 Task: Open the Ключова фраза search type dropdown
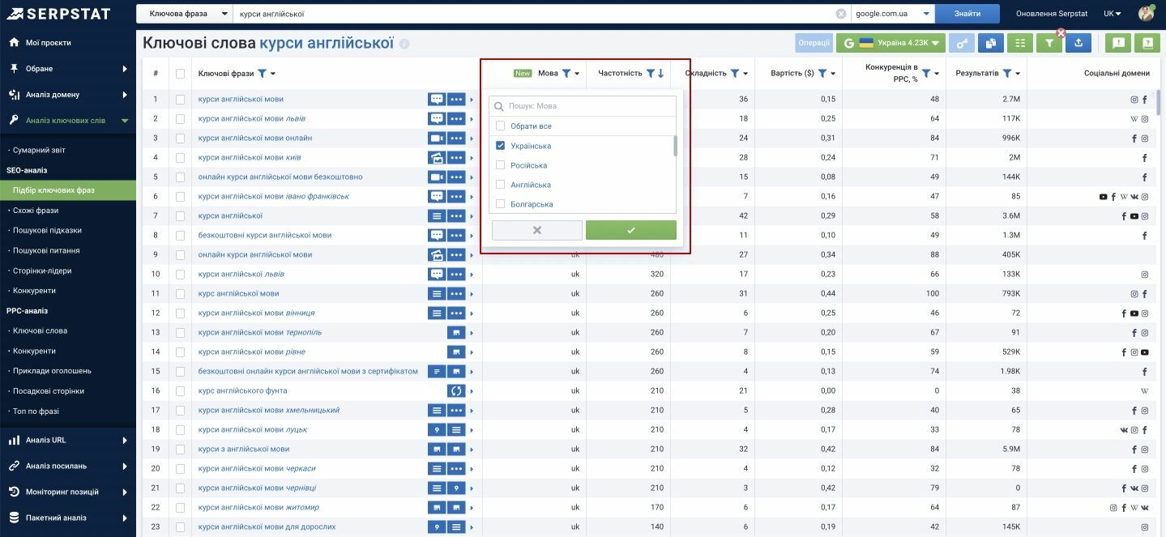pyautogui.click(x=184, y=14)
